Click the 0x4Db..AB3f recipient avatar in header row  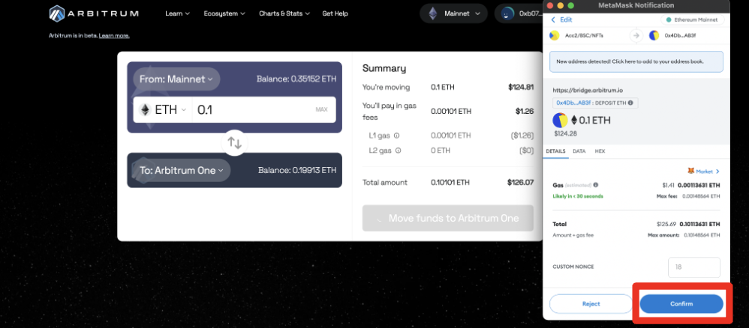tap(654, 35)
